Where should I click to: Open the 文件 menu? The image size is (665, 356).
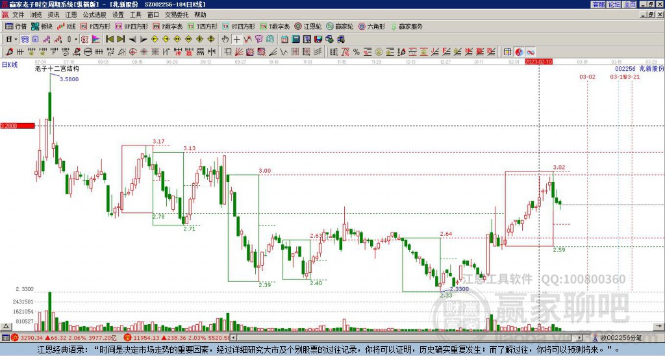(x=18, y=15)
